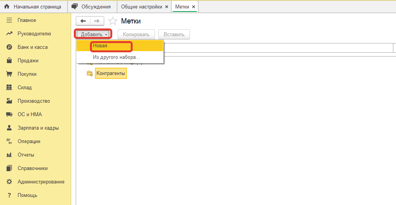
Task: Click the Администрирование gear icon
Action: tap(10, 182)
